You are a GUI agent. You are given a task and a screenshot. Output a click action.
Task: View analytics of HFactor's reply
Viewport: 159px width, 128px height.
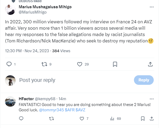[x=112, y=119]
